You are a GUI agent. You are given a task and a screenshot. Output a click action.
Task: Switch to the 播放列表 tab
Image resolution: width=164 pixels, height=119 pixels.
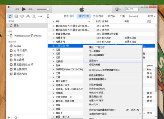click(x=84, y=16)
